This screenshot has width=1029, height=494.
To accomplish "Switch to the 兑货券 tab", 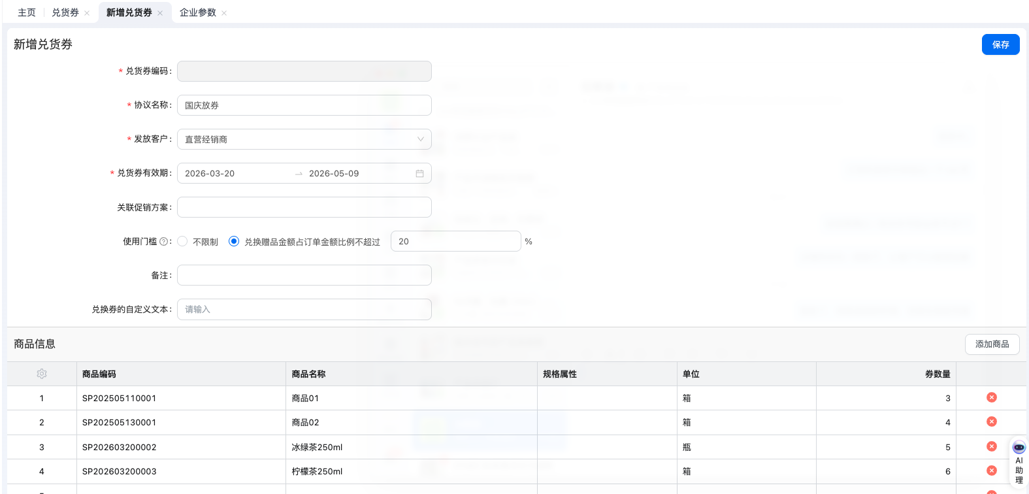I will click(x=65, y=12).
